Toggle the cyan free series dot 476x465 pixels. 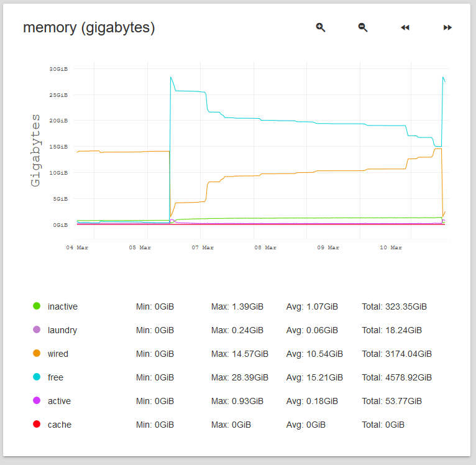pos(37,377)
